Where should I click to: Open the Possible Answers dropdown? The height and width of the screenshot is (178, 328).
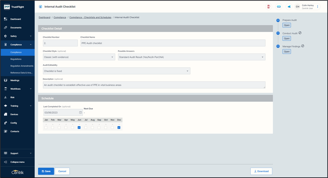pos(191,57)
